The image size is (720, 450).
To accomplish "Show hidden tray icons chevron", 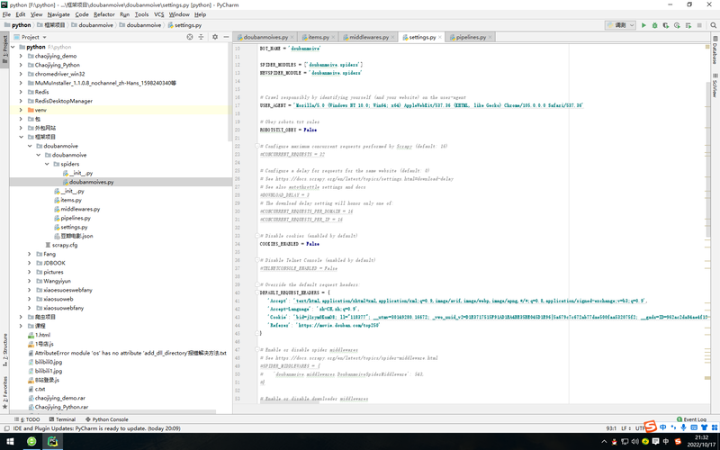I will click(604, 442).
